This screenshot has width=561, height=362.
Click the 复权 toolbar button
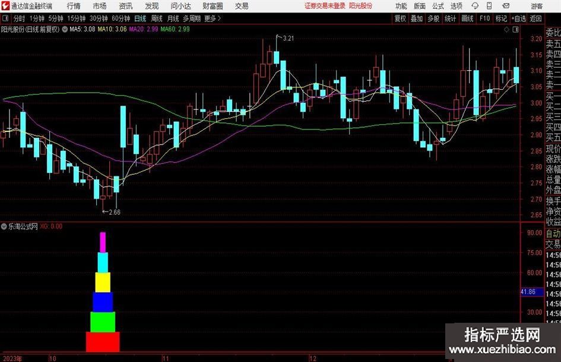tap(400, 18)
